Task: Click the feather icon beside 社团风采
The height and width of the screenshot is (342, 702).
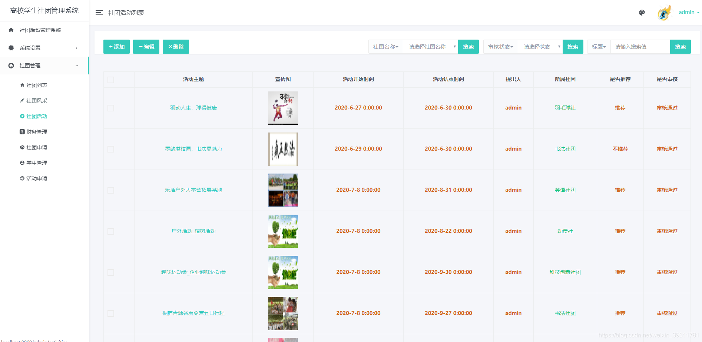Action: tap(22, 101)
